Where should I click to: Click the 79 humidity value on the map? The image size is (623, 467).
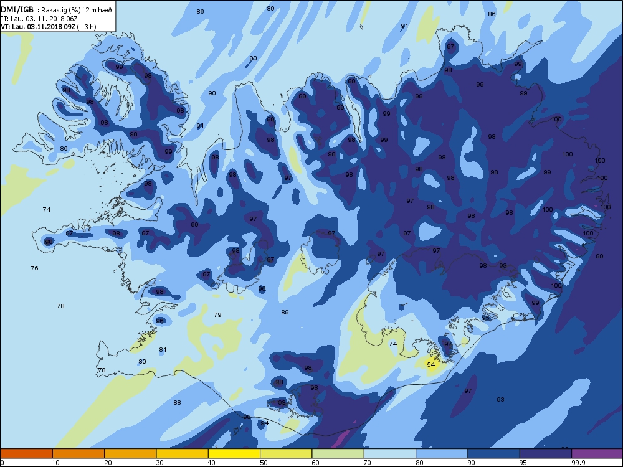coord(217,314)
